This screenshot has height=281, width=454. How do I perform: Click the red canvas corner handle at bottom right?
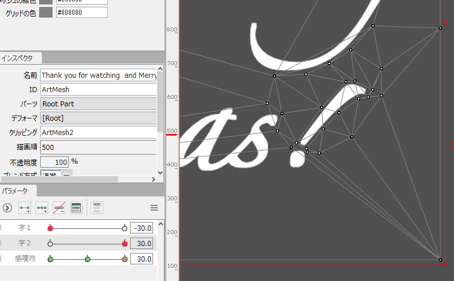(x=445, y=264)
